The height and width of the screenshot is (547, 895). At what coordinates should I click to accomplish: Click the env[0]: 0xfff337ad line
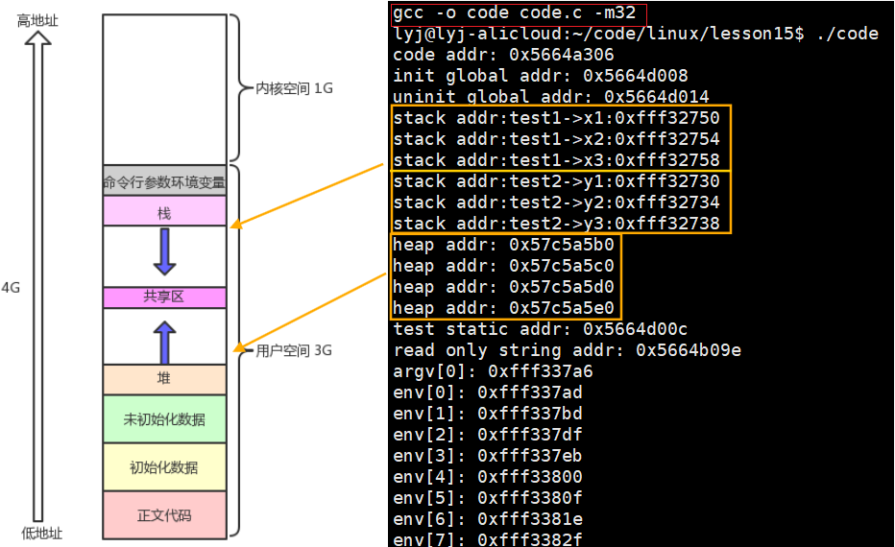point(488,392)
